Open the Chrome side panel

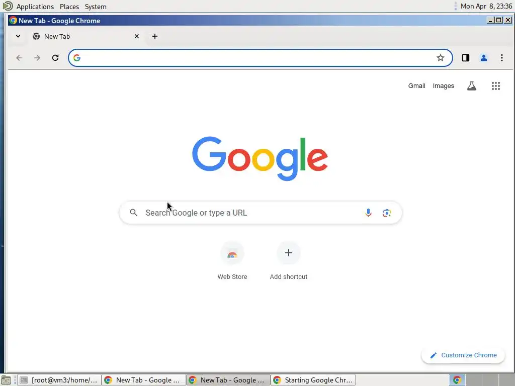pyautogui.click(x=465, y=58)
